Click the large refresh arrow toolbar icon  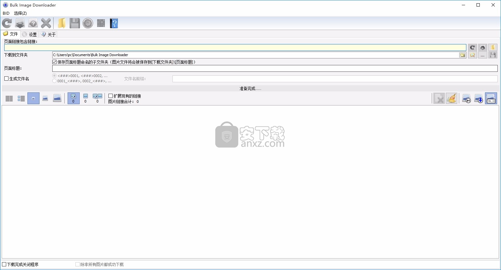7,23
